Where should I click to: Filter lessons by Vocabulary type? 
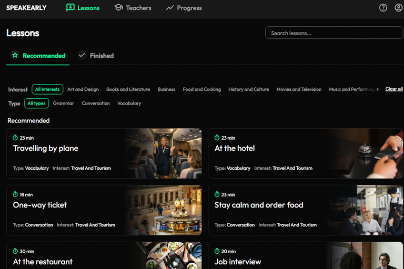coord(129,103)
